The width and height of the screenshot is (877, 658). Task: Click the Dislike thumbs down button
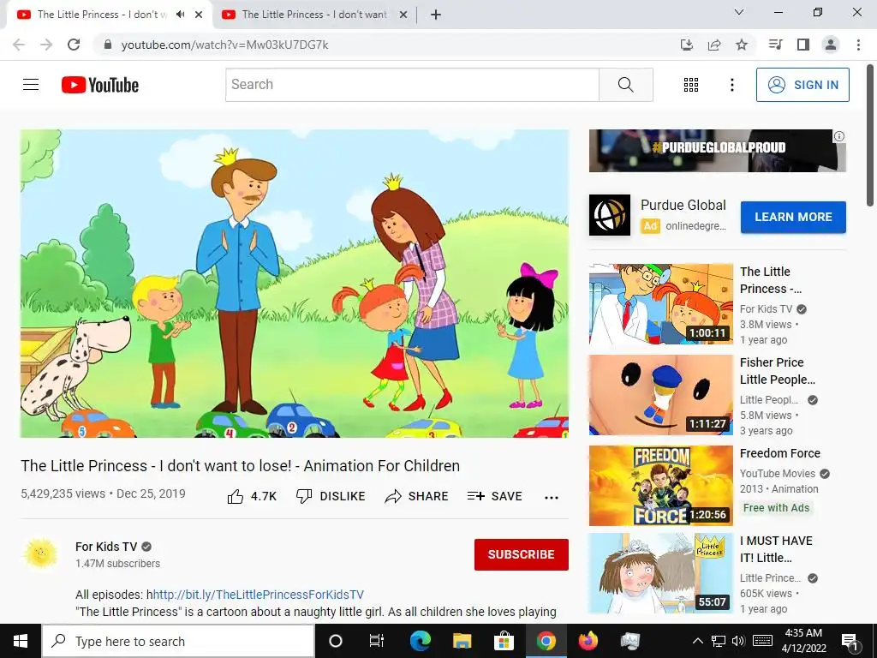pos(331,496)
